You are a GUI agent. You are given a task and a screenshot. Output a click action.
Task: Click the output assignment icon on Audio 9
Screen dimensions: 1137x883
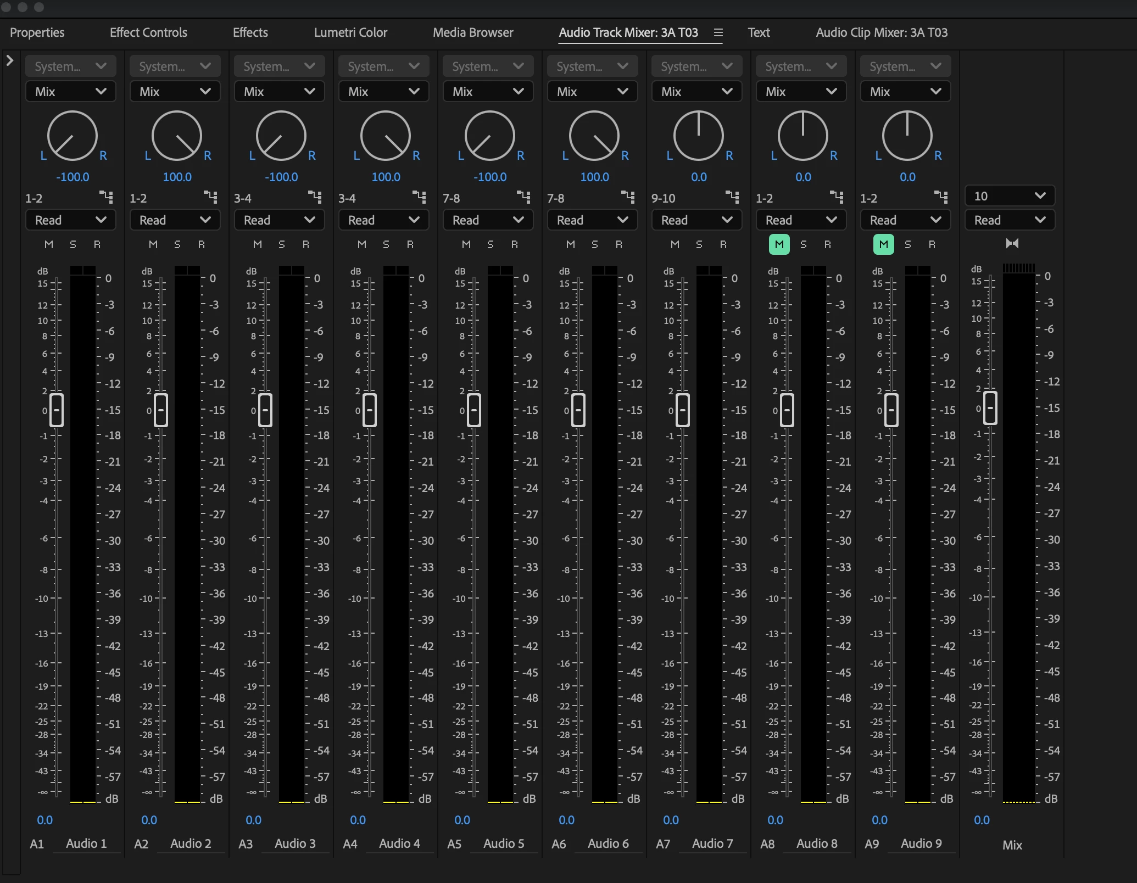[941, 197]
